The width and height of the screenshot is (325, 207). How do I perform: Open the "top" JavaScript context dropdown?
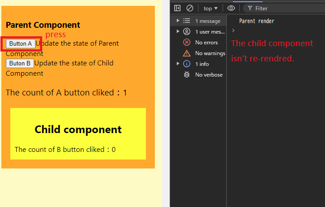click(210, 8)
